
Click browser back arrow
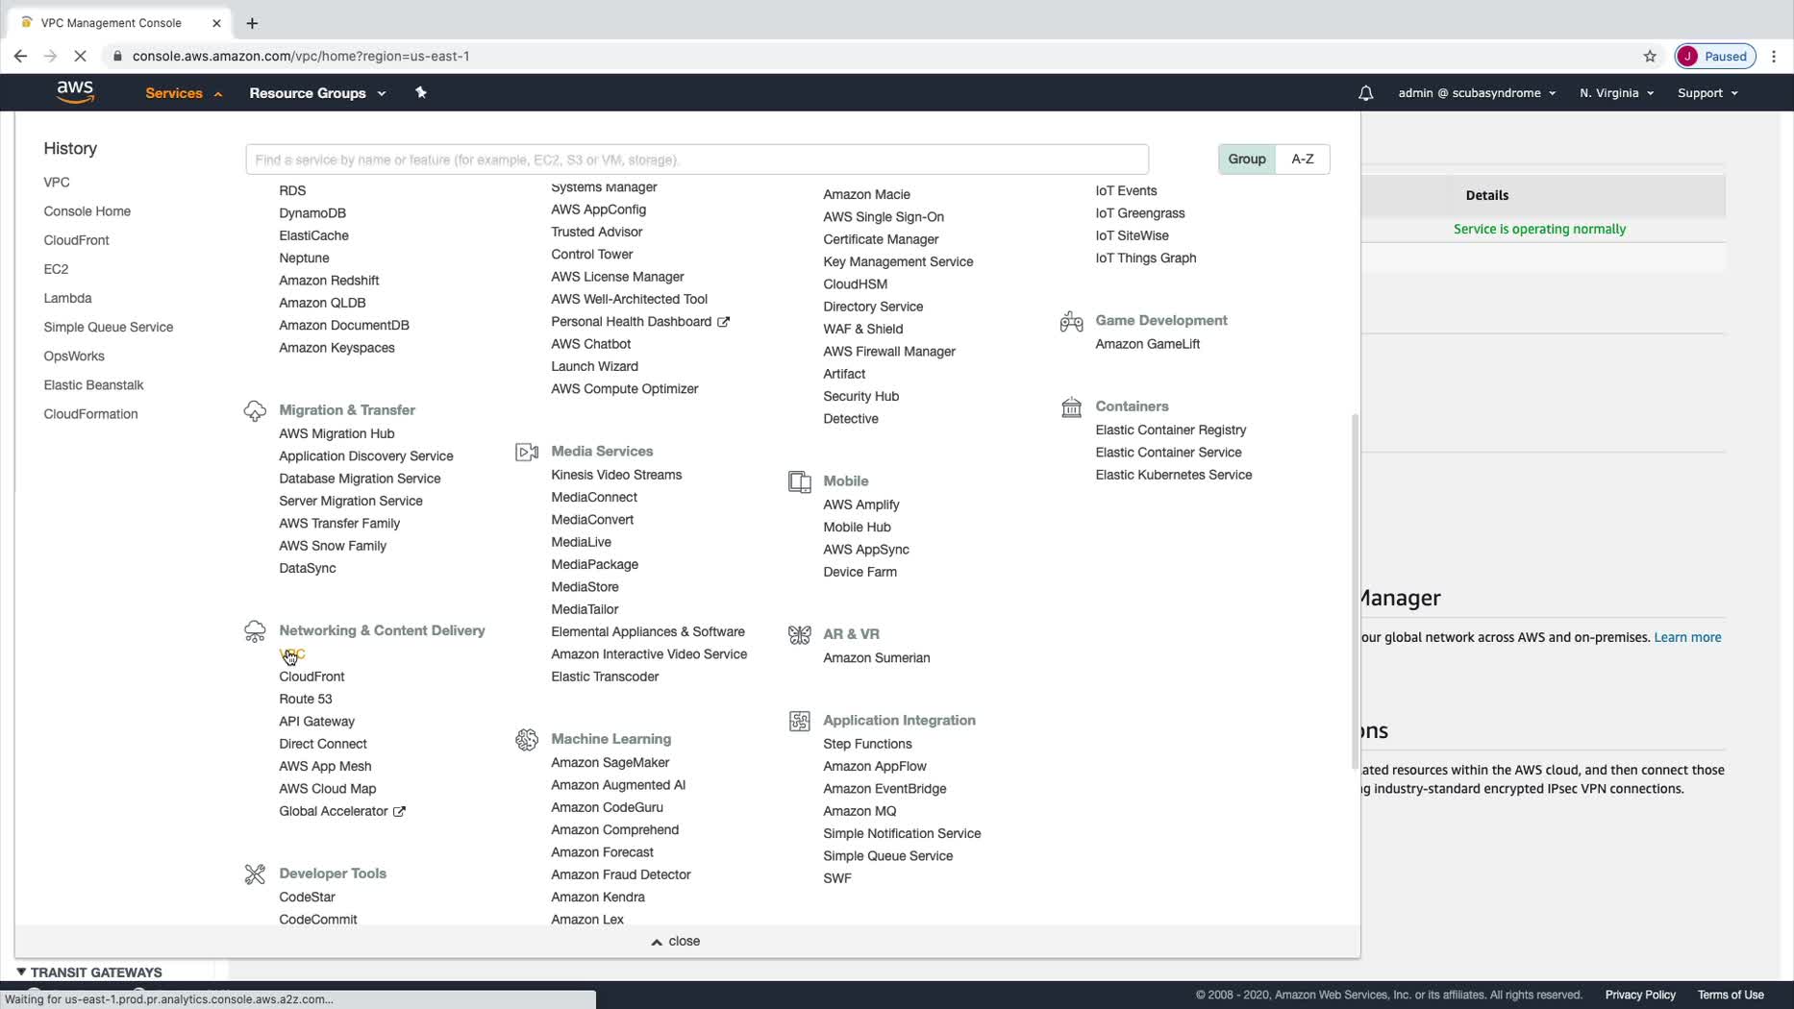coord(20,56)
